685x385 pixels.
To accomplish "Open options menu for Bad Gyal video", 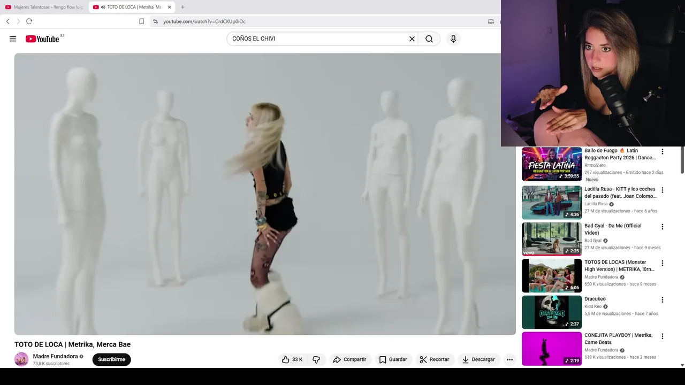I will click(663, 227).
